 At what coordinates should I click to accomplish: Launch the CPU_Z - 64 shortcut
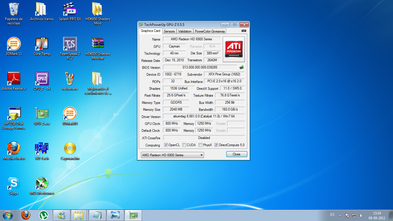42,79
